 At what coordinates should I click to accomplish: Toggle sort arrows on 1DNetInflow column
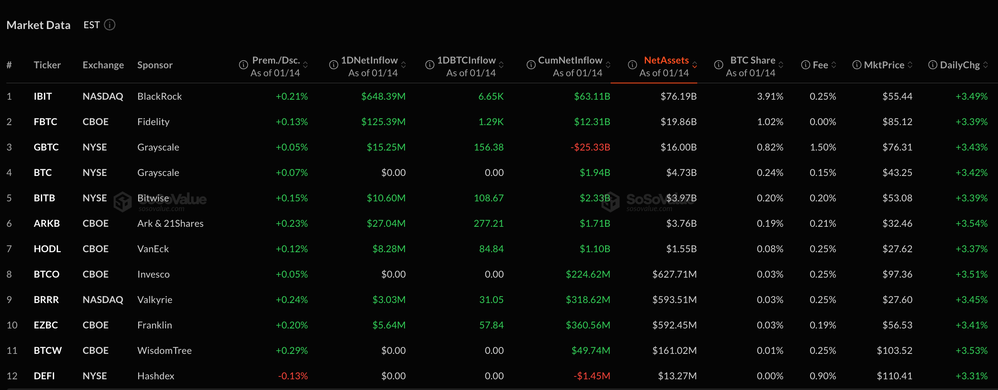click(404, 65)
